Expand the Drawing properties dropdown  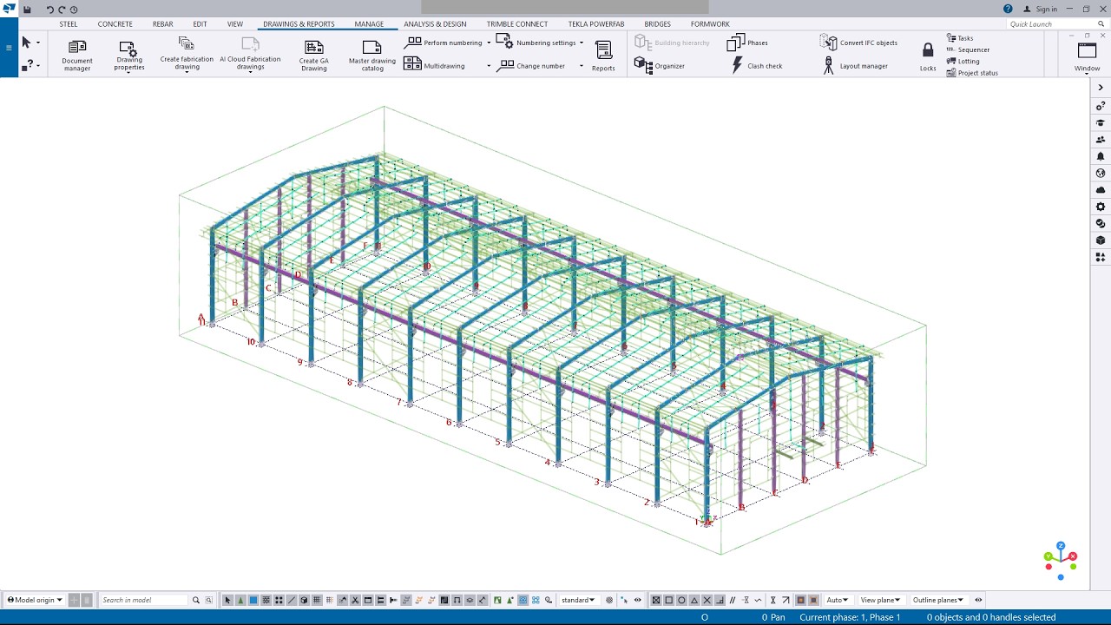(129, 72)
